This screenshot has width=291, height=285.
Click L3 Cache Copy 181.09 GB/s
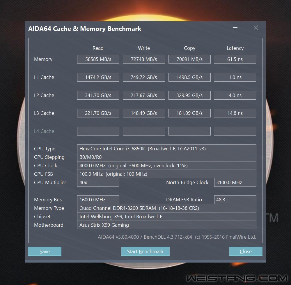point(189,113)
